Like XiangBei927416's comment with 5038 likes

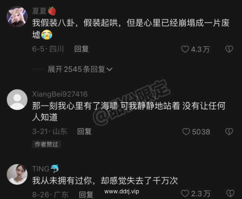coord(186,132)
